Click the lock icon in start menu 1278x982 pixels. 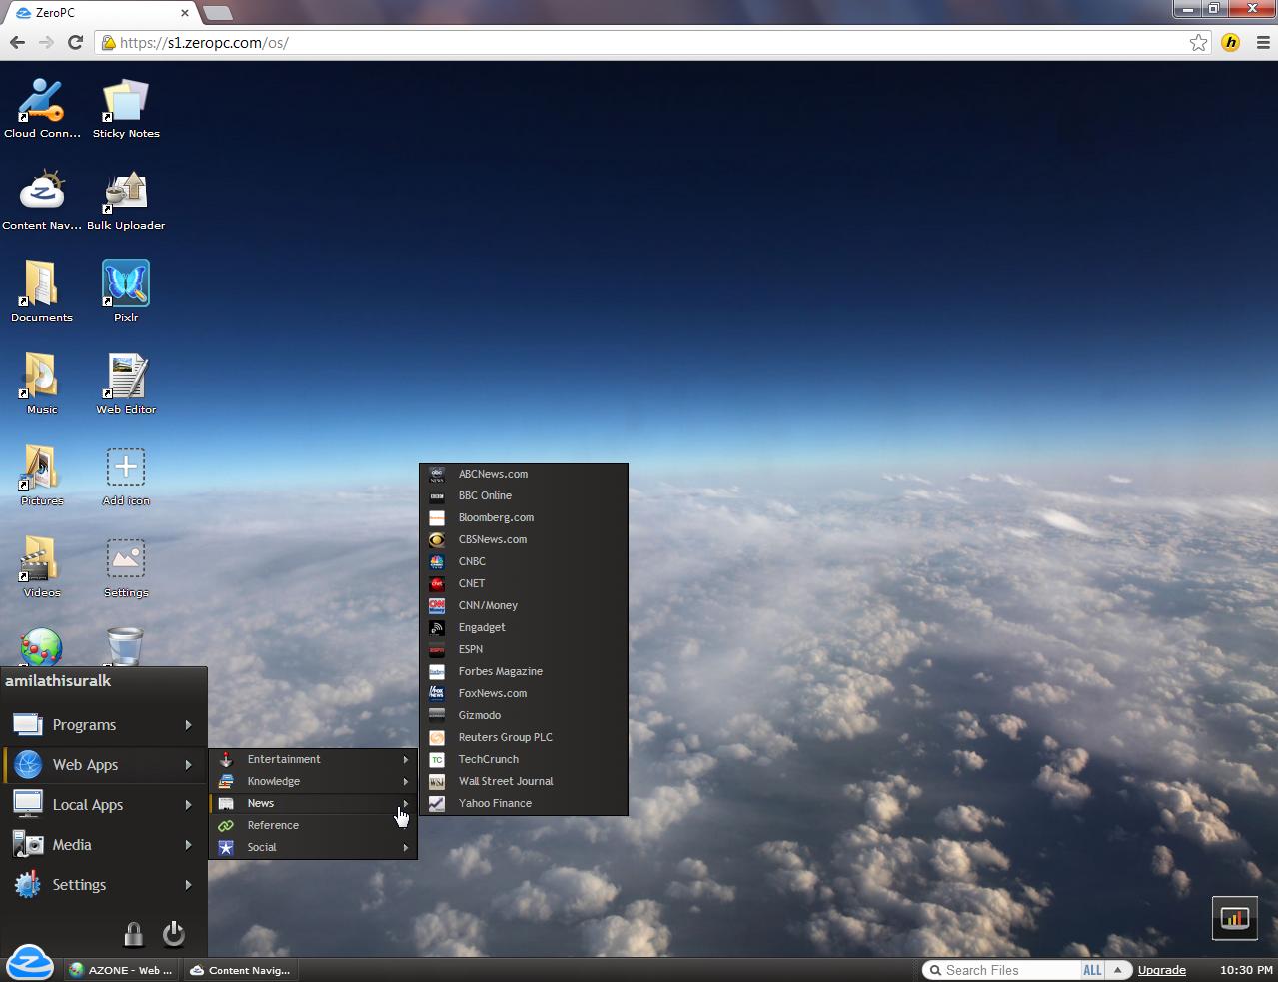point(133,934)
